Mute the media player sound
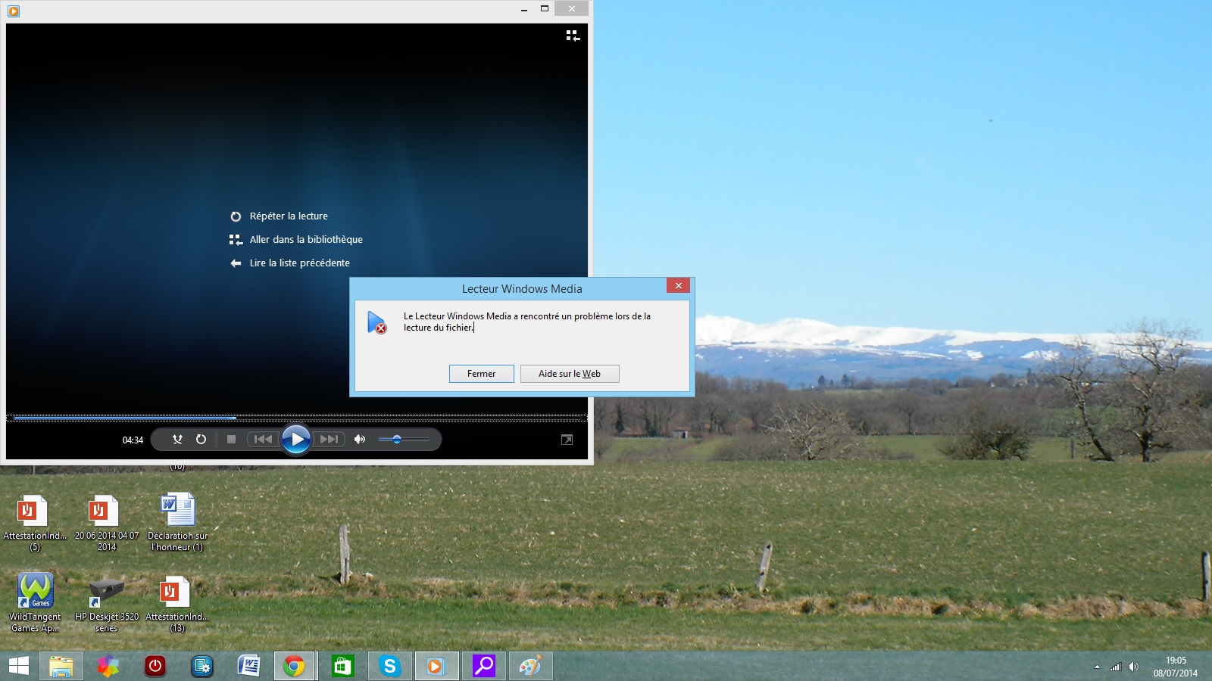Viewport: 1212px width, 681px height. point(360,440)
